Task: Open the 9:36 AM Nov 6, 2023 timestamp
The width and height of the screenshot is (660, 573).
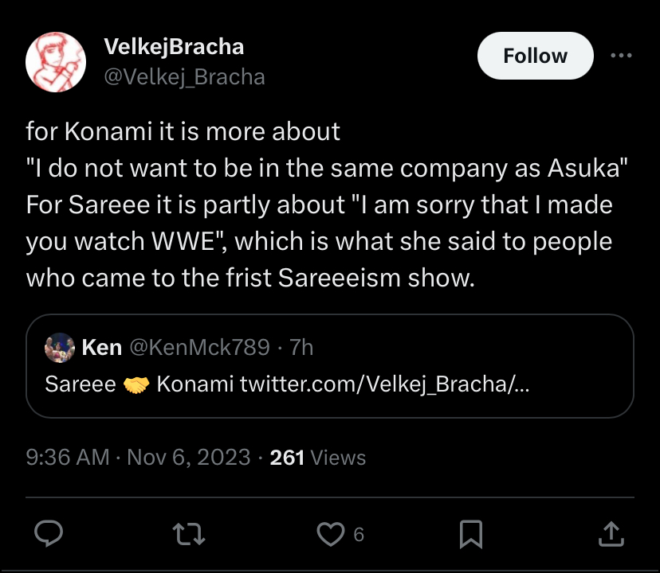Action: coord(137,458)
